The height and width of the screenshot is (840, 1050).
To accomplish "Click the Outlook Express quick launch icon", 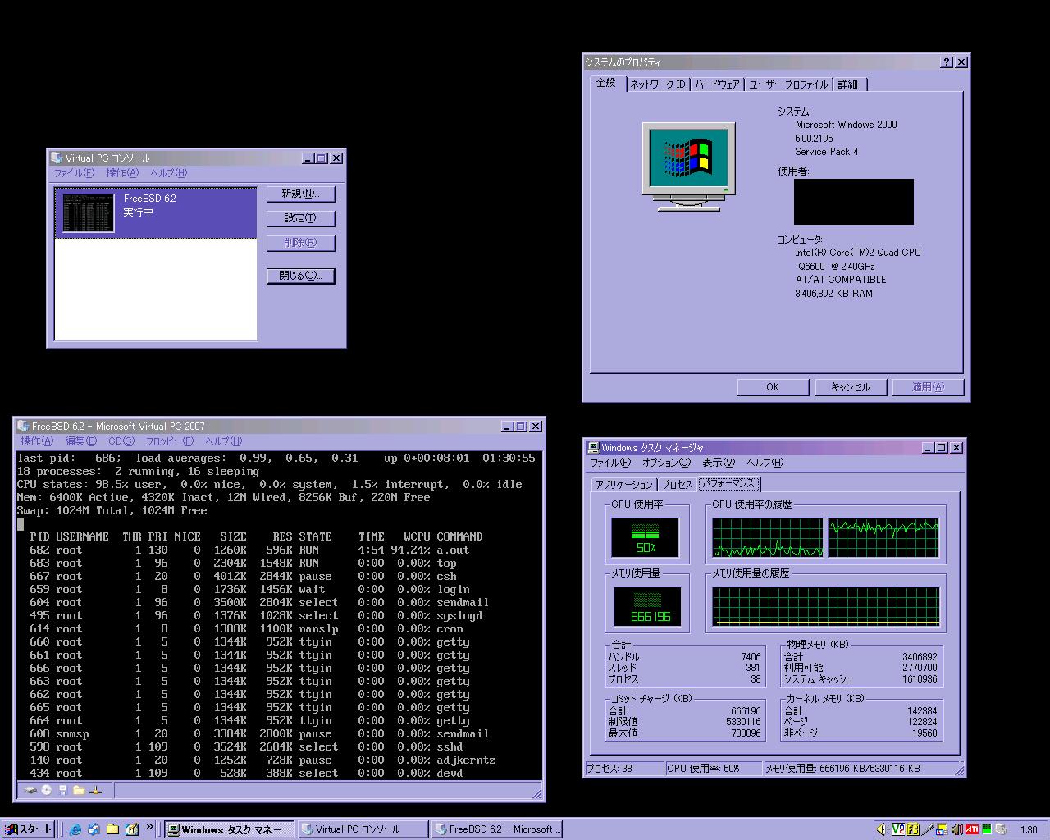I will [94, 829].
